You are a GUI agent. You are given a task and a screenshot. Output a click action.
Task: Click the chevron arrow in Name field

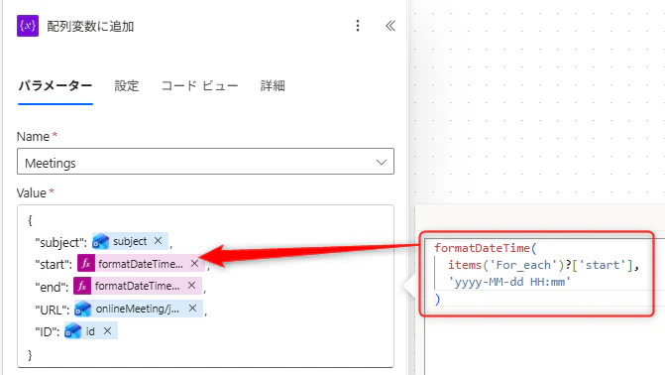pos(382,163)
